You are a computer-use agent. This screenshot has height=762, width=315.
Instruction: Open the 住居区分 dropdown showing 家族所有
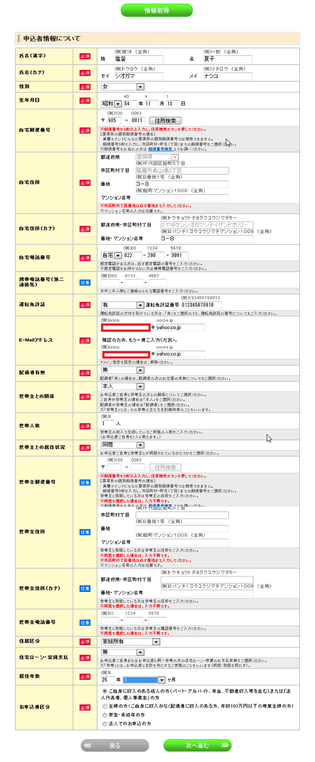tap(130, 642)
